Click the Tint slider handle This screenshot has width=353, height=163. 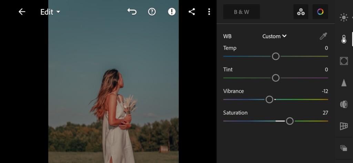[275, 78]
